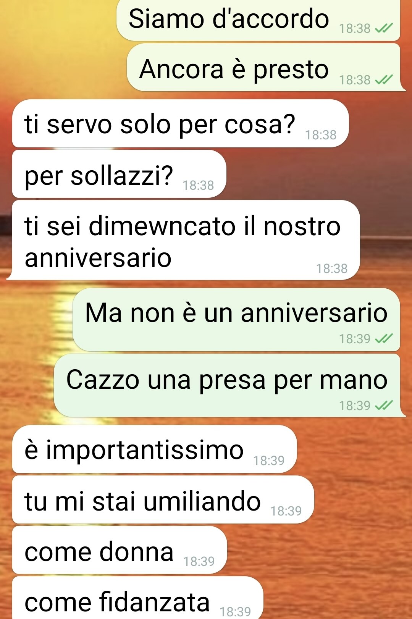Tap the 'per sollazzi?' received message

point(119,174)
